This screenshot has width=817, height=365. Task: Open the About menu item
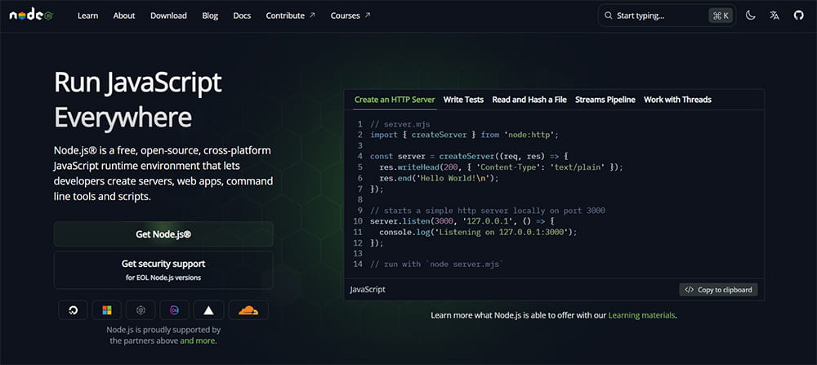tap(124, 16)
